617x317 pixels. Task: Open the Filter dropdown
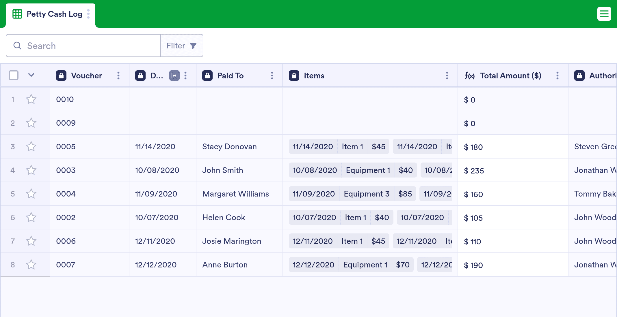[x=182, y=46]
